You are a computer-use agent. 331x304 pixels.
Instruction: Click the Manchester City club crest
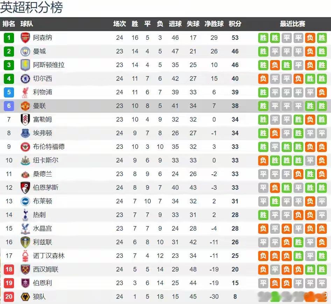tap(25, 51)
